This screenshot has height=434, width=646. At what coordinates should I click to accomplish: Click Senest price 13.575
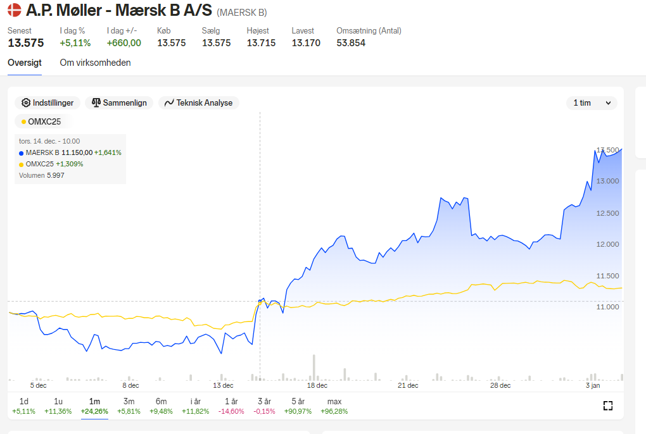pyautogui.click(x=25, y=43)
